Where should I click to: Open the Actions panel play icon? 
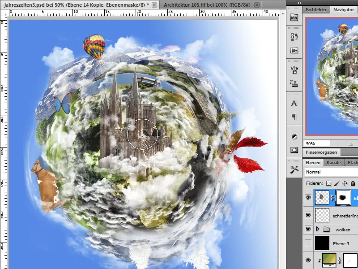(x=294, y=50)
